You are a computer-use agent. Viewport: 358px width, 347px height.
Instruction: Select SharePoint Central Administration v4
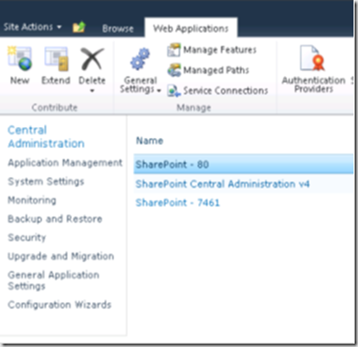click(223, 184)
